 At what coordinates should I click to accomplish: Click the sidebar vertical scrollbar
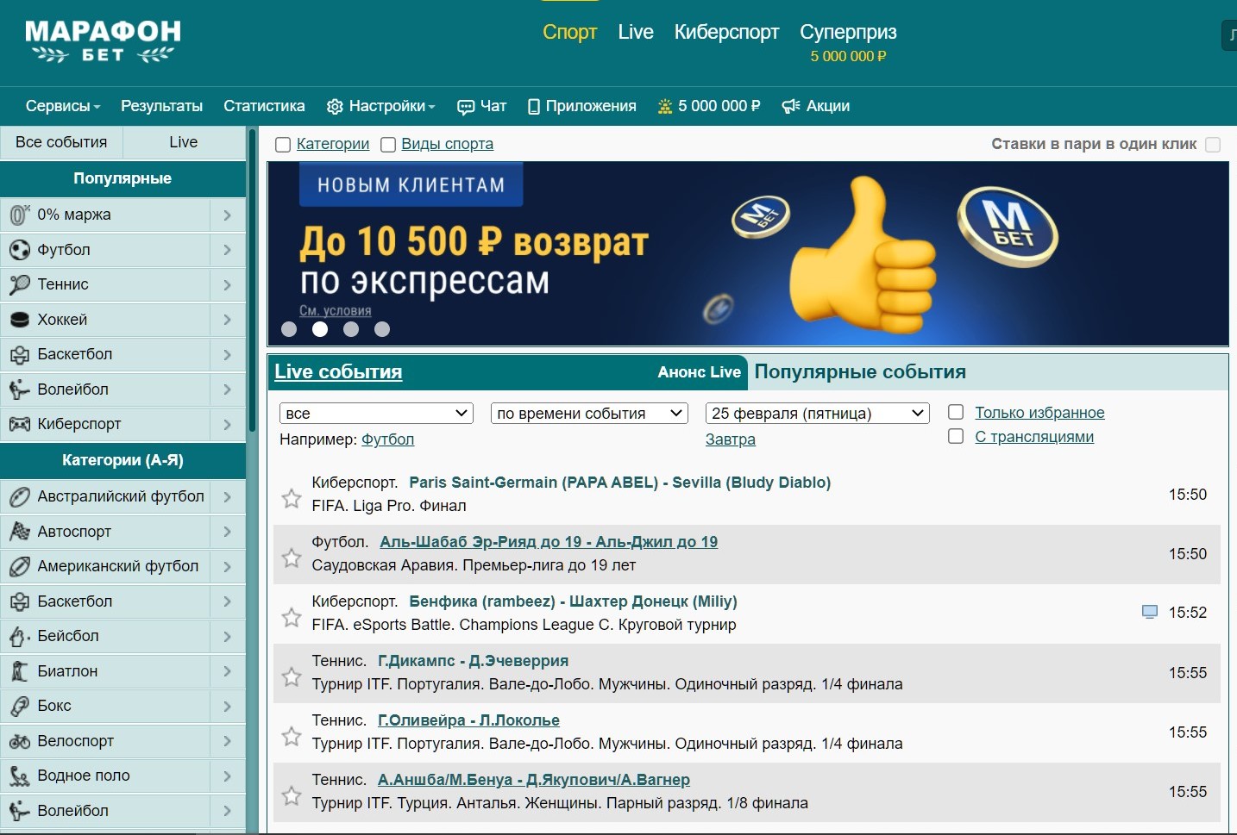coord(252,281)
